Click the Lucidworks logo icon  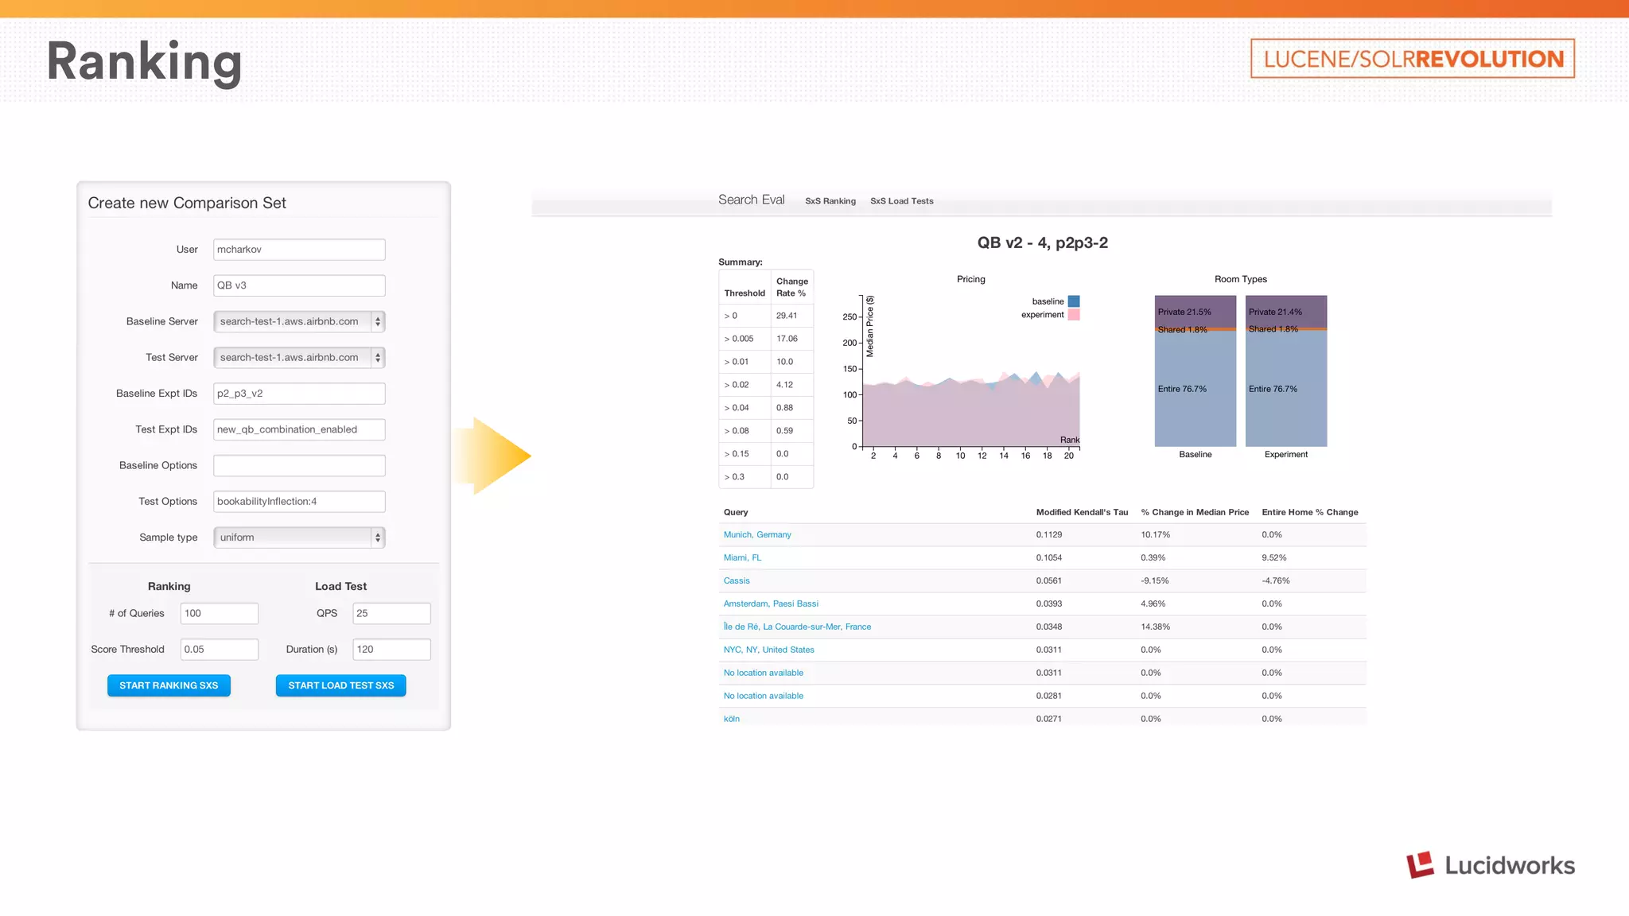coord(1420,864)
